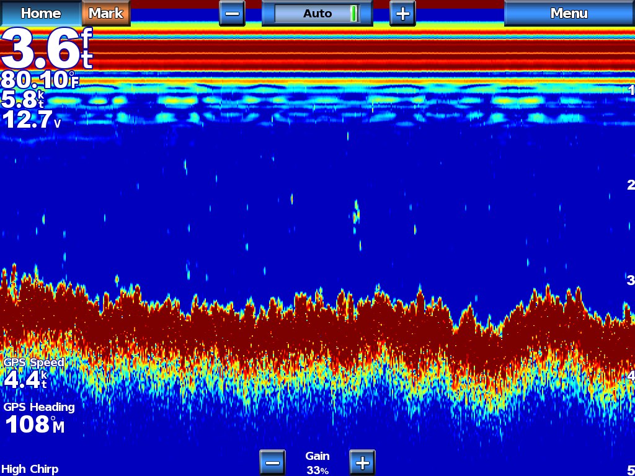635x476 pixels.
Task: Tap the GPS Heading 108°M value
Action: coord(35,425)
